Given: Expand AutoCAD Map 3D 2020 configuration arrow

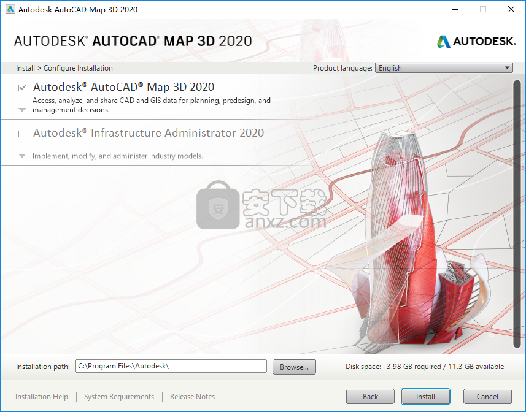Looking at the screenshot, I should pos(22,110).
